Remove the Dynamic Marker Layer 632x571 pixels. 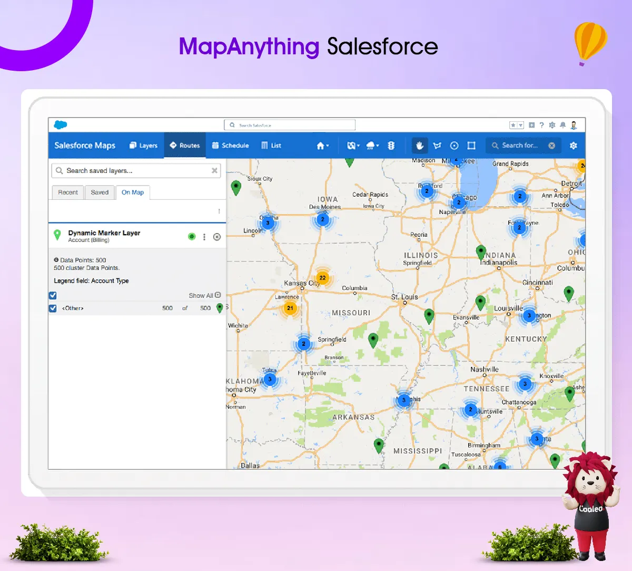[217, 237]
